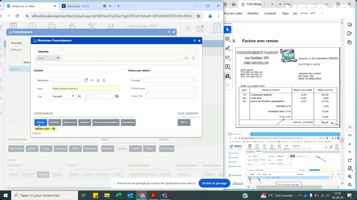
Task: Click Pièce jointe in Fournisseurs window
Action: [x=167, y=149]
